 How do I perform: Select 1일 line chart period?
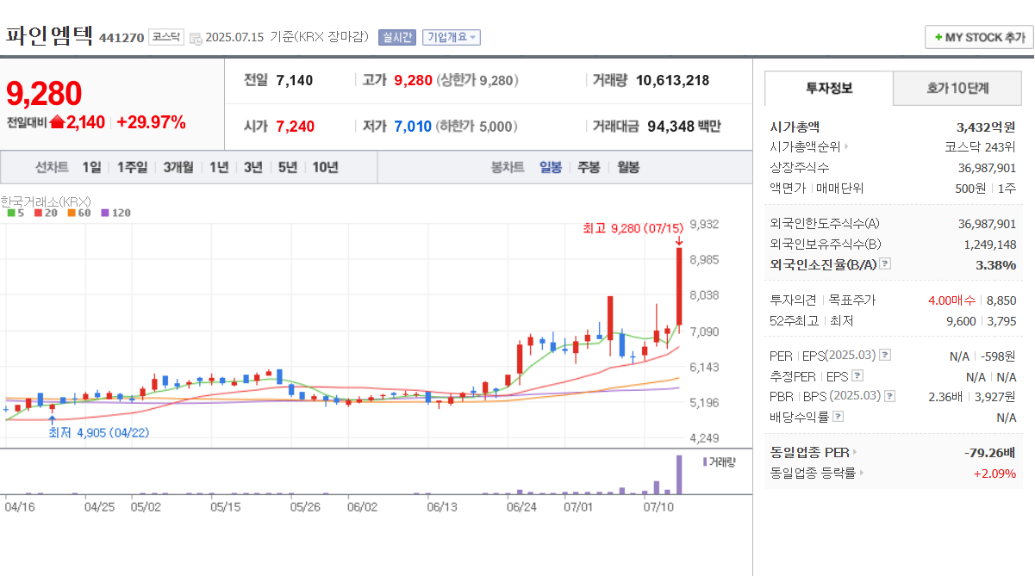tap(91, 167)
